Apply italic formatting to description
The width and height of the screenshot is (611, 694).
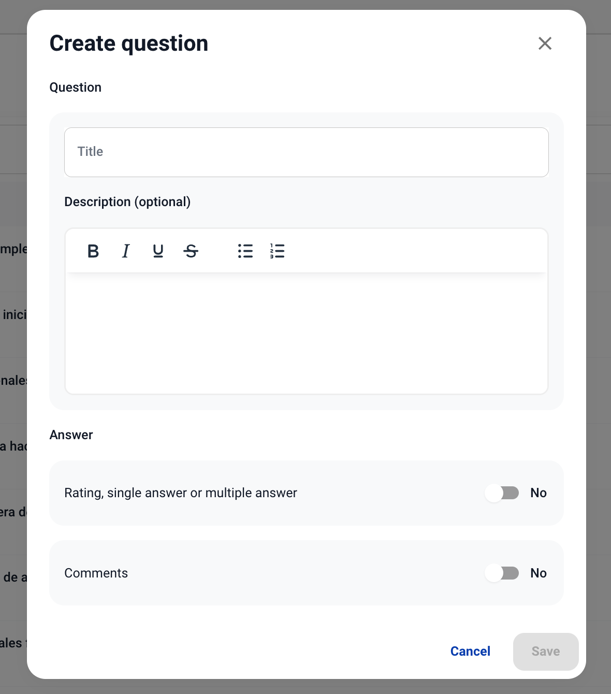coord(125,251)
